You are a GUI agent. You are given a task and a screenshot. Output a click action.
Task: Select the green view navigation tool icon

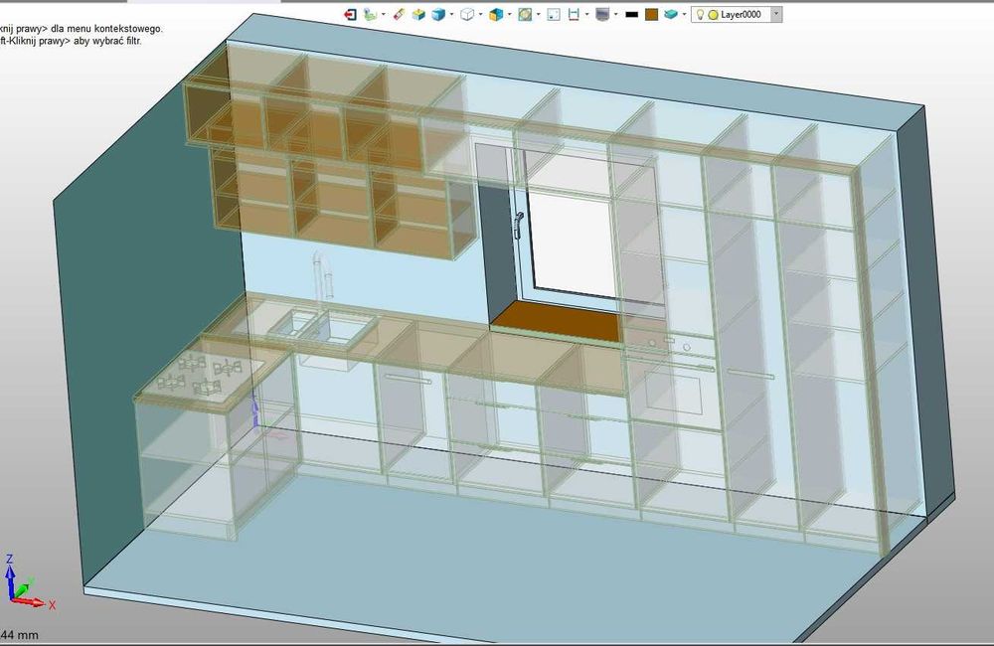pyautogui.click(x=370, y=14)
